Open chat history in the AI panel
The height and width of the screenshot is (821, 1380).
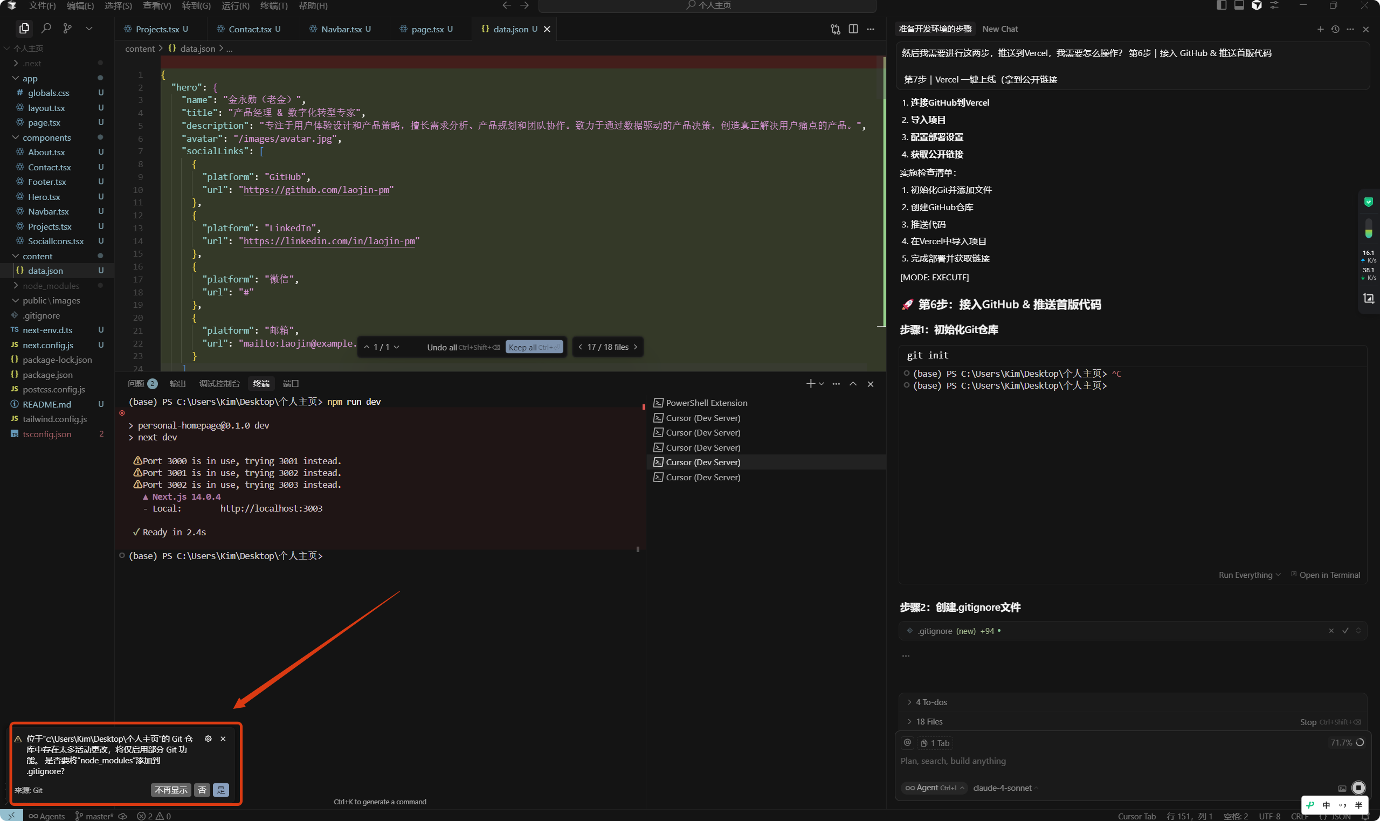[1335, 29]
